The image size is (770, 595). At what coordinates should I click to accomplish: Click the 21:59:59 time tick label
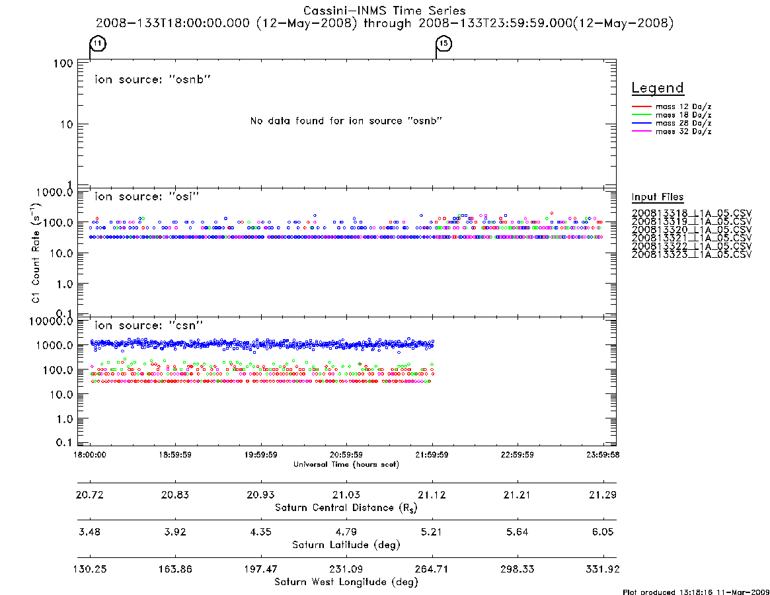[432, 455]
